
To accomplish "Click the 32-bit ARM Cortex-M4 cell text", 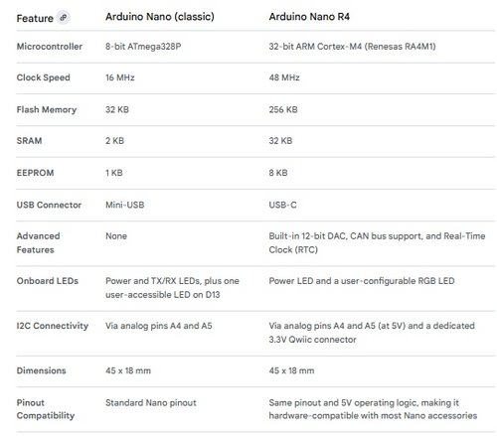I will (x=352, y=47).
